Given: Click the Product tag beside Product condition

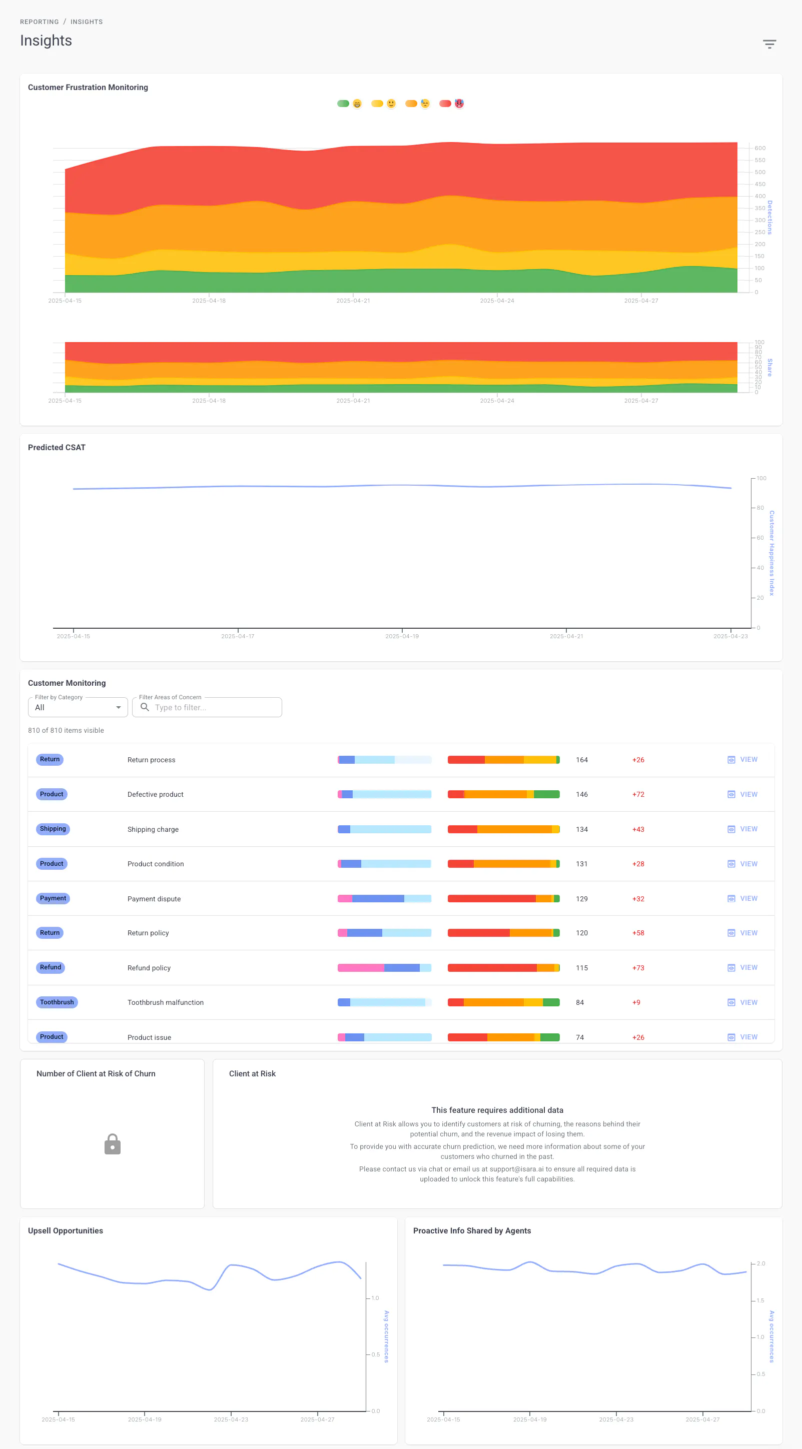Looking at the screenshot, I should pyautogui.click(x=52, y=863).
